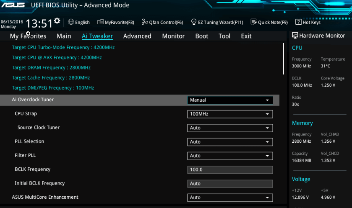This screenshot has width=352, height=208.
Task: Open the English language selector
Action: [x=79, y=22]
